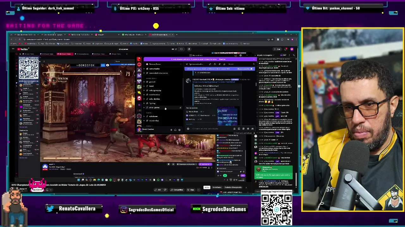Open the YouTube account avatar menu
Image resolution: width=405 pixels, height=227 pixels.
pyautogui.click(x=292, y=49)
